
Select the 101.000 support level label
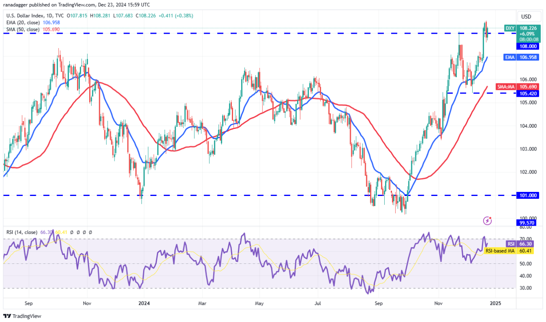click(x=528, y=196)
